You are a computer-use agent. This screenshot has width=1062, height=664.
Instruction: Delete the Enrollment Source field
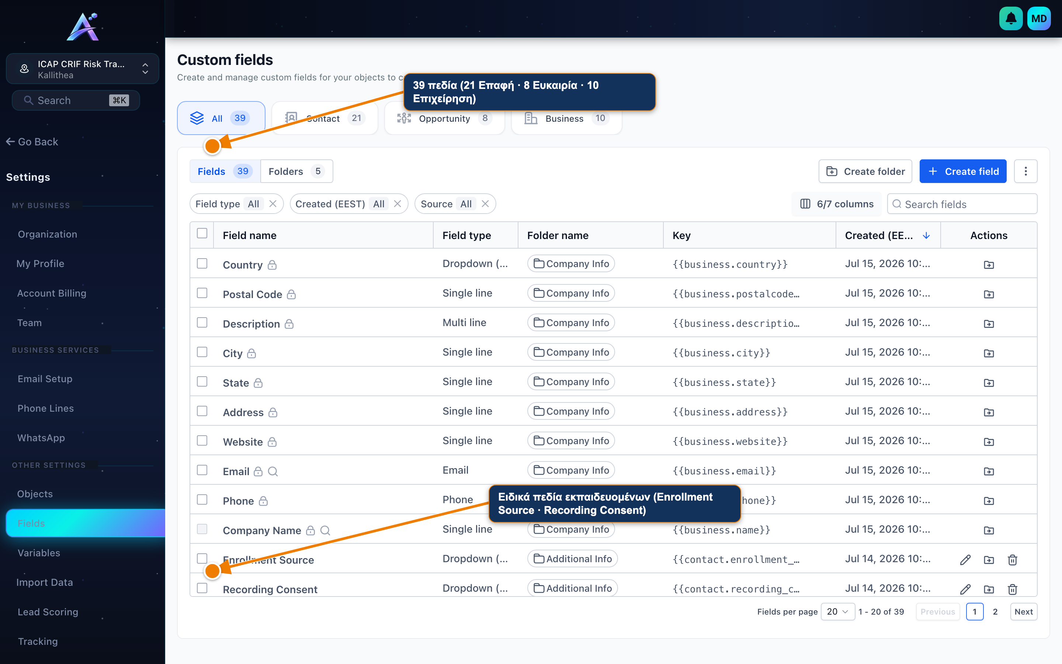coord(1013,560)
